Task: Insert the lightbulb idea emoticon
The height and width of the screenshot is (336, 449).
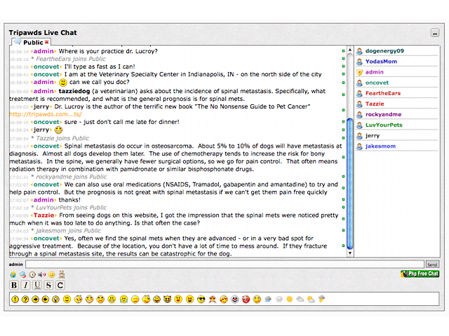Action: (55, 299)
